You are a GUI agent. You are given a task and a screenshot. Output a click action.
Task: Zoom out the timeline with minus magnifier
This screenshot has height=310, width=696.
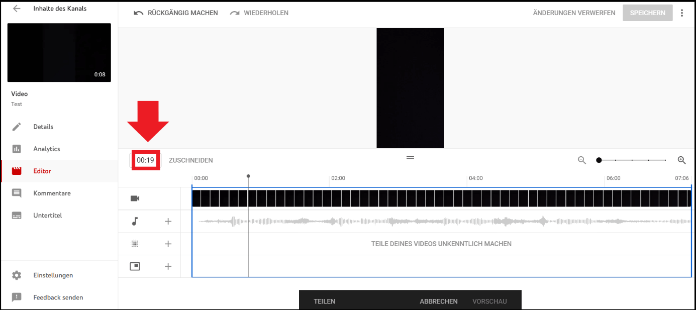[582, 160]
